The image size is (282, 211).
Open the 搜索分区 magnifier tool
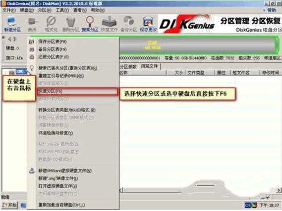tap(90, 24)
